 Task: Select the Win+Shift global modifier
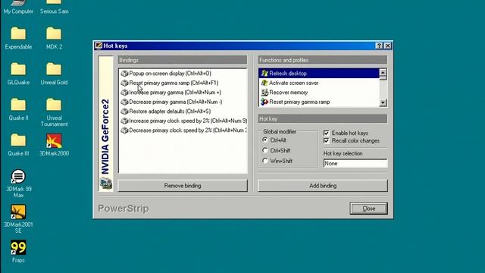click(264, 161)
